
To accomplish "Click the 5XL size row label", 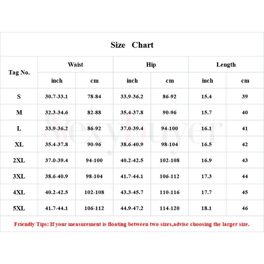I will pos(19,208).
